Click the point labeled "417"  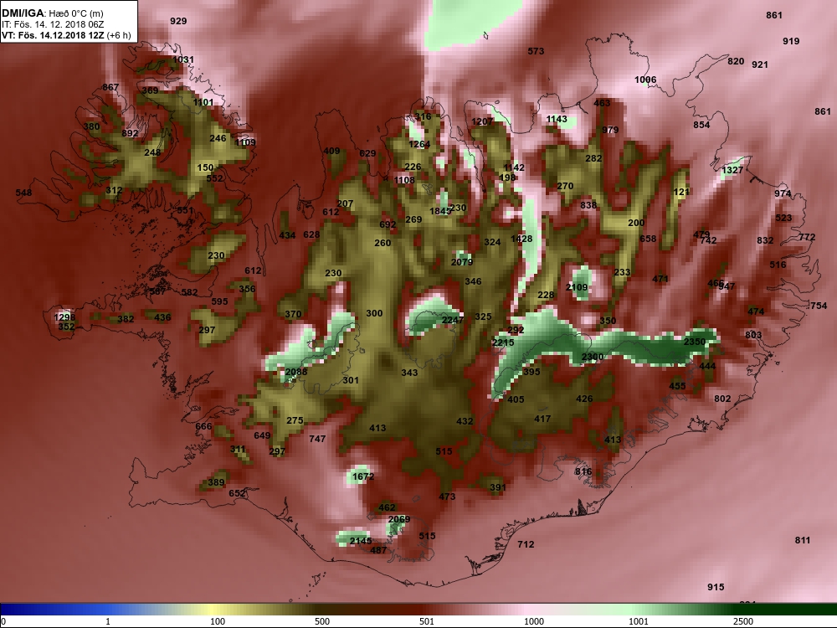pos(542,419)
